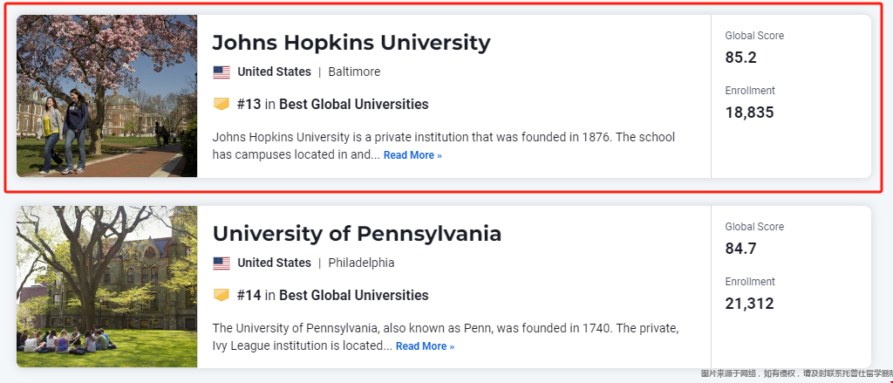Viewport: 893px width, 383px height.
Task: Click the ranking badge icon next to #14
Action: point(222,295)
